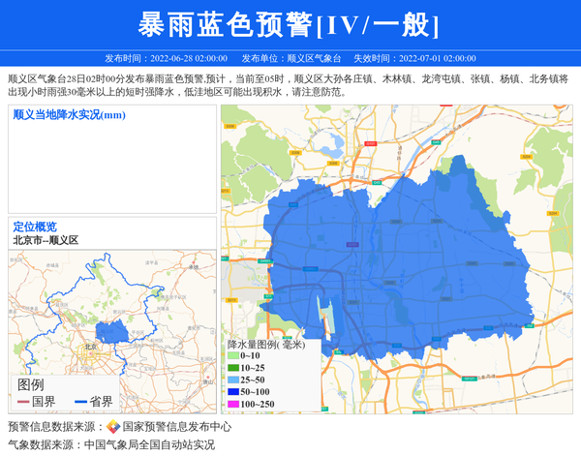Click the 国家预警信息发布中心 source text

pyautogui.click(x=177, y=427)
